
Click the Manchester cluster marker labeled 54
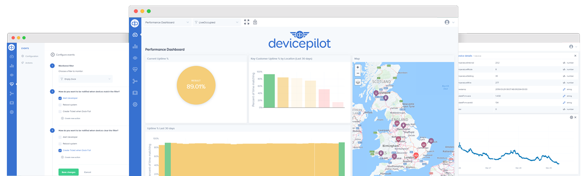pos(397,123)
